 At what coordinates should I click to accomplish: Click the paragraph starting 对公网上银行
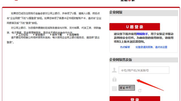point(54,30)
